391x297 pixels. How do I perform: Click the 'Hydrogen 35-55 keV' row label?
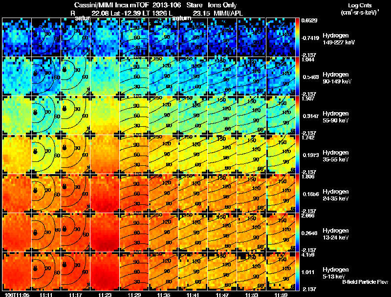pos(336,156)
